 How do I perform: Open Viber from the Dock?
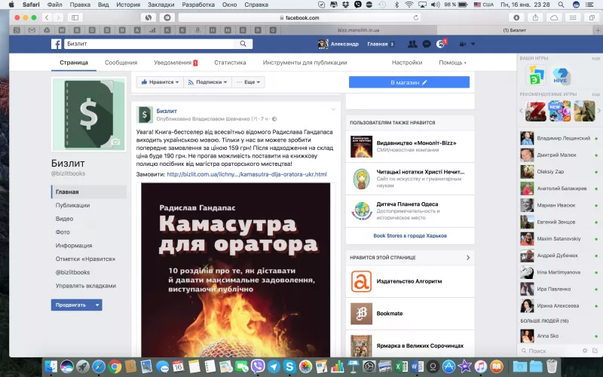258,366
